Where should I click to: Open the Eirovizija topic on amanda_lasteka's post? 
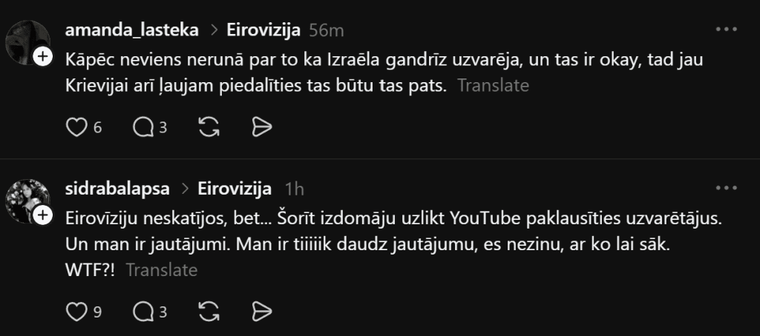click(263, 30)
